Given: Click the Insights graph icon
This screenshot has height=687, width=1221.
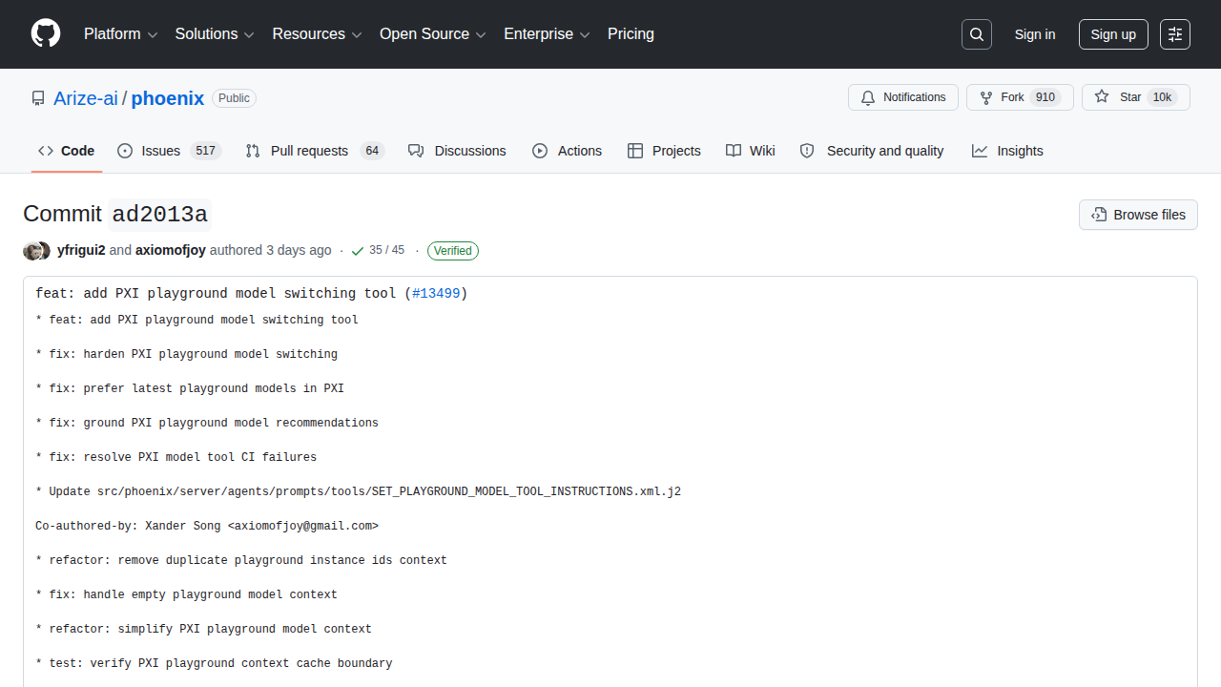Looking at the screenshot, I should [x=980, y=151].
